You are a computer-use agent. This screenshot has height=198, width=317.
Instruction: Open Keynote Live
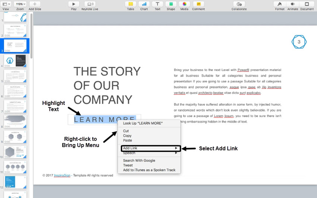pos(90,4)
